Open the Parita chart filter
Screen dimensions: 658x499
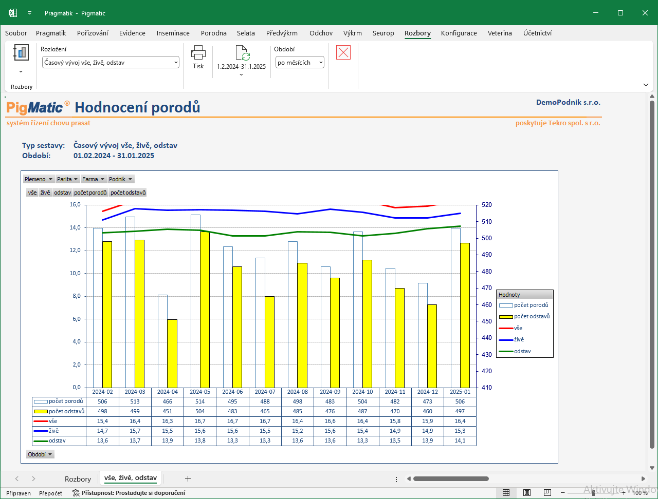(x=67, y=179)
